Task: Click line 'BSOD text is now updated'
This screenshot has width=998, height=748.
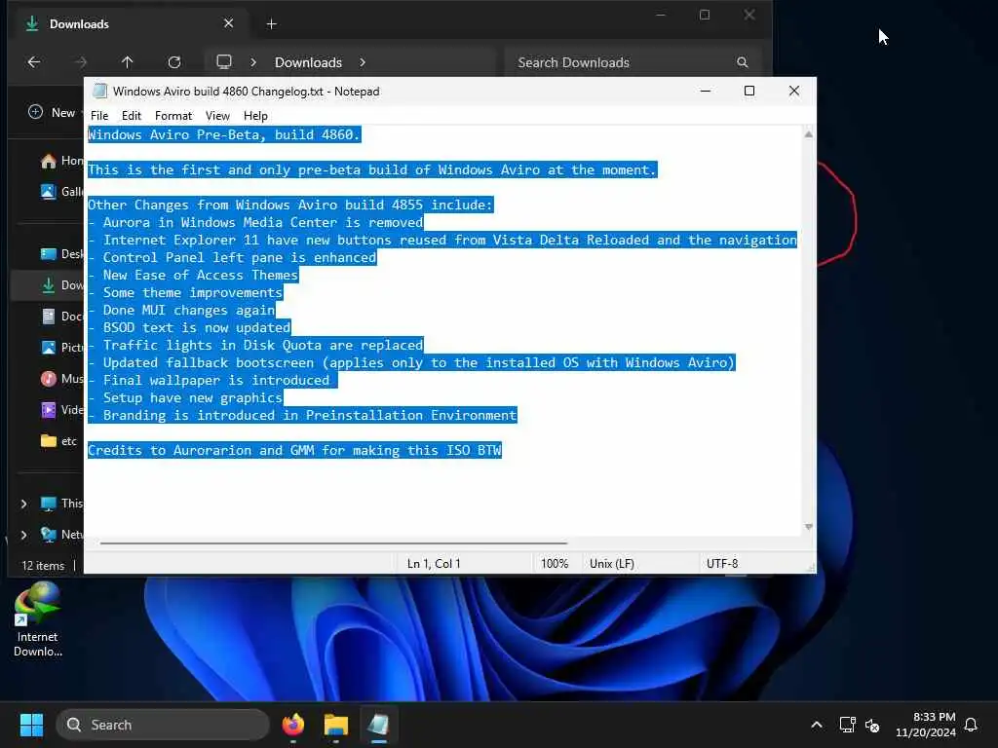Action: pos(196,327)
